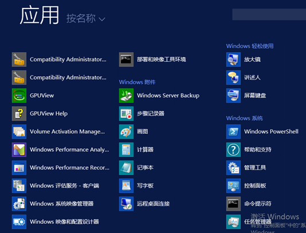Click the second Compatibility Administrator icon
The width and height of the screenshot is (306, 233).
tap(19, 77)
